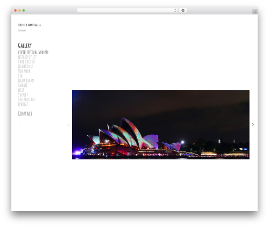This screenshot has width=269, height=227.
Task: Go to previous gallery photo arrow
Action: 68,125
